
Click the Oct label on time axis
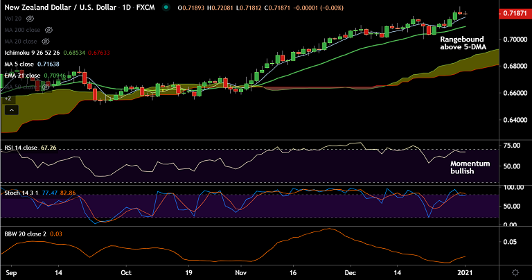(126, 273)
